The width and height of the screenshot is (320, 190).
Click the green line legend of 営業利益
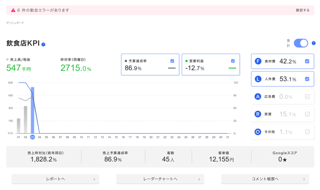[x=232, y=68]
